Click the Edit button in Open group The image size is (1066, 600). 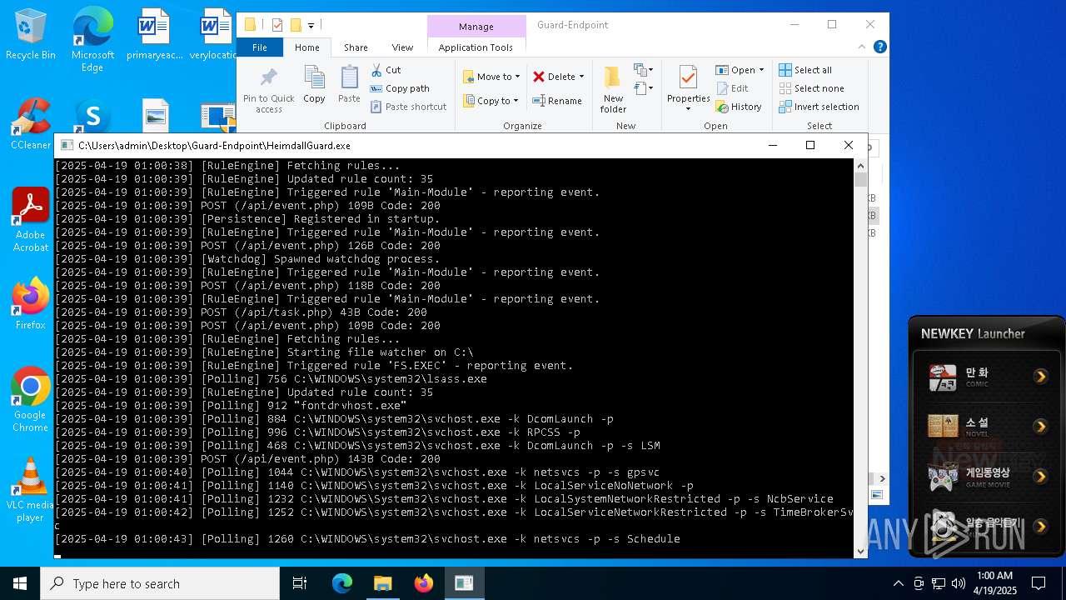pyautogui.click(x=732, y=88)
